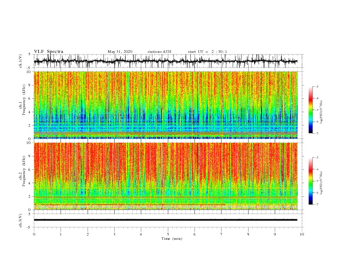Viewport: 340px width, 263px height.
Task: Click the 'VLF Spectra' plot title
Action: [49, 52]
